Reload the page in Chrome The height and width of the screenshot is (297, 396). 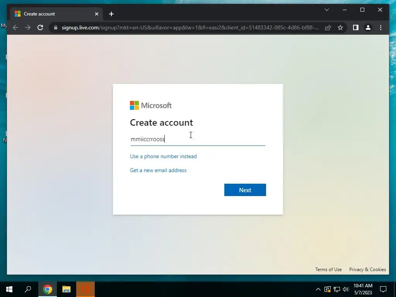point(40,27)
